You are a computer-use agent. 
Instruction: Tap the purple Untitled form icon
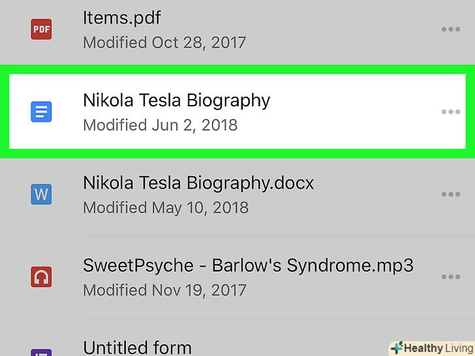[42, 351]
